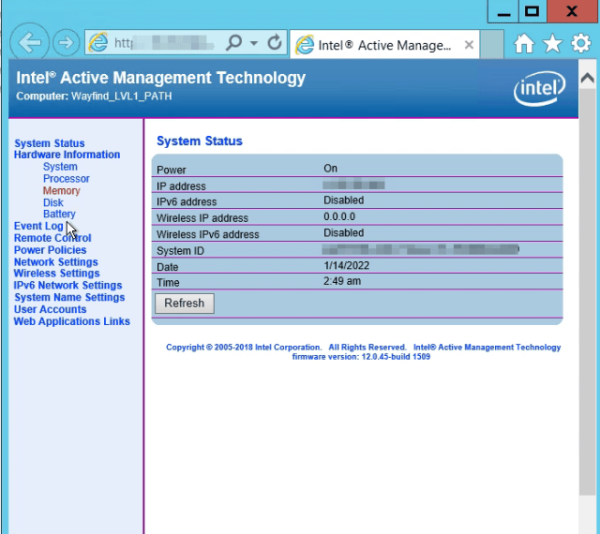The image size is (600, 534).
Task: Click the vertical scrollbar track
Action: 588,290
